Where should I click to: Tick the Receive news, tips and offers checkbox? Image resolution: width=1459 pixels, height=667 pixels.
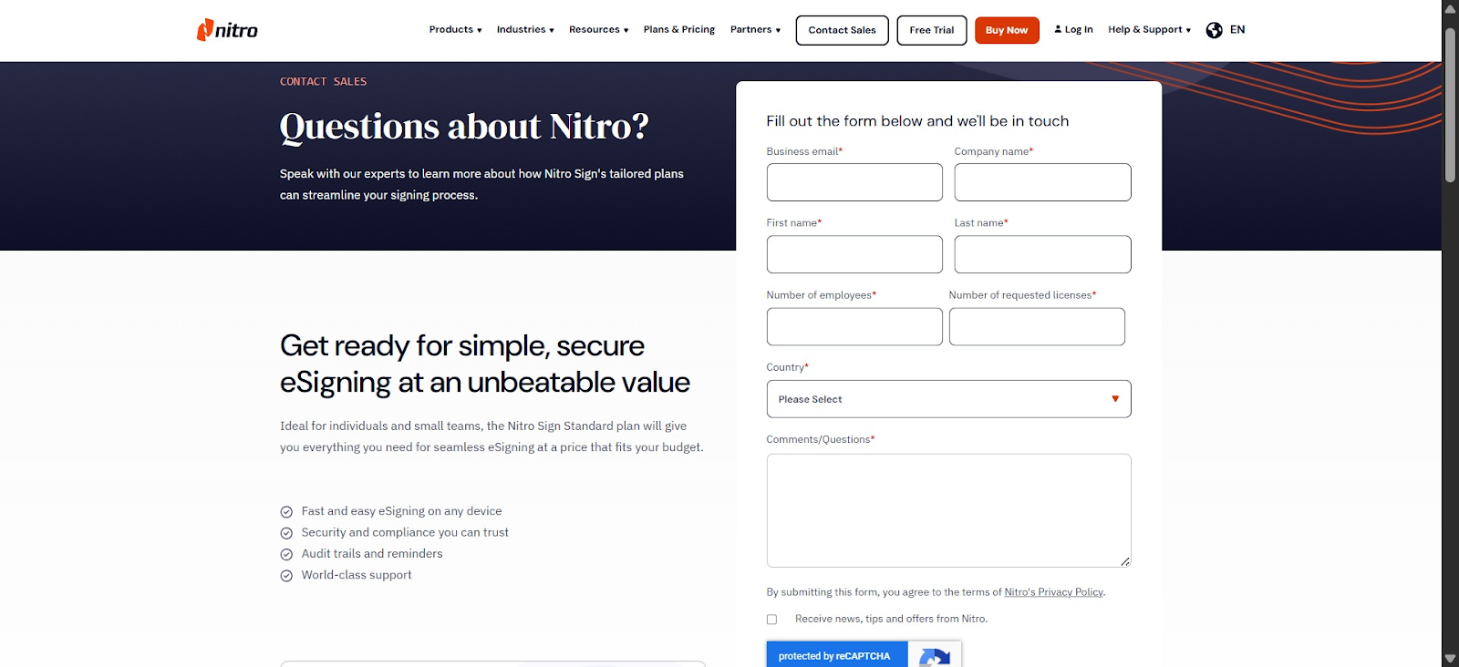[x=771, y=620]
